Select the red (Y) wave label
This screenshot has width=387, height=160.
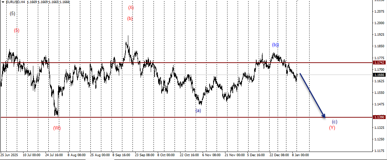[x=332, y=128]
